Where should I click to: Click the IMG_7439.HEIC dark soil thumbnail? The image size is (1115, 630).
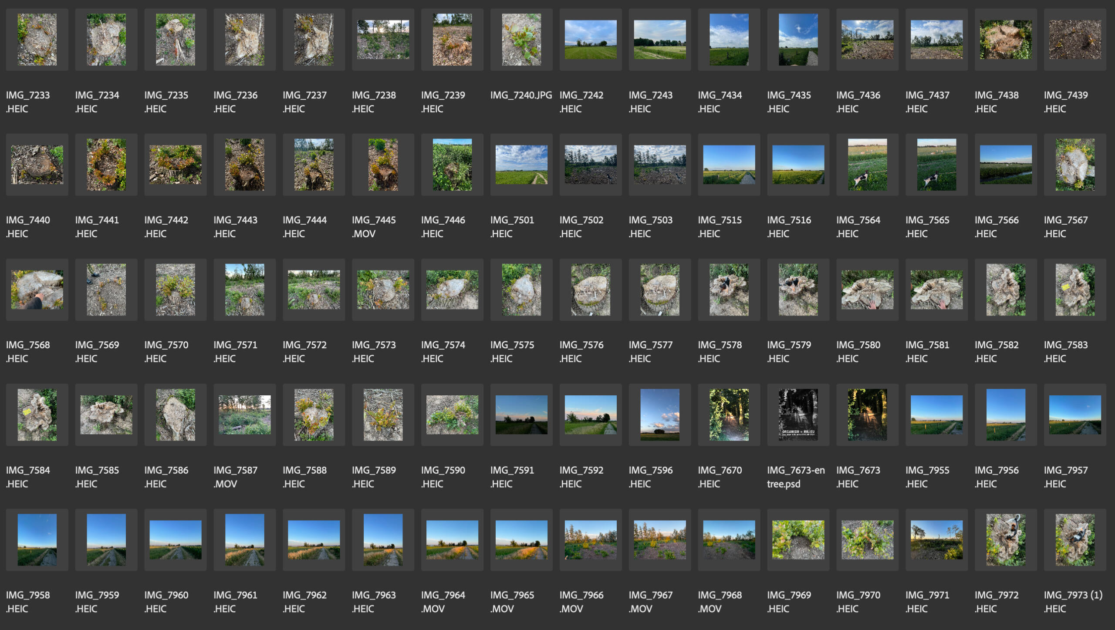[x=1074, y=40]
